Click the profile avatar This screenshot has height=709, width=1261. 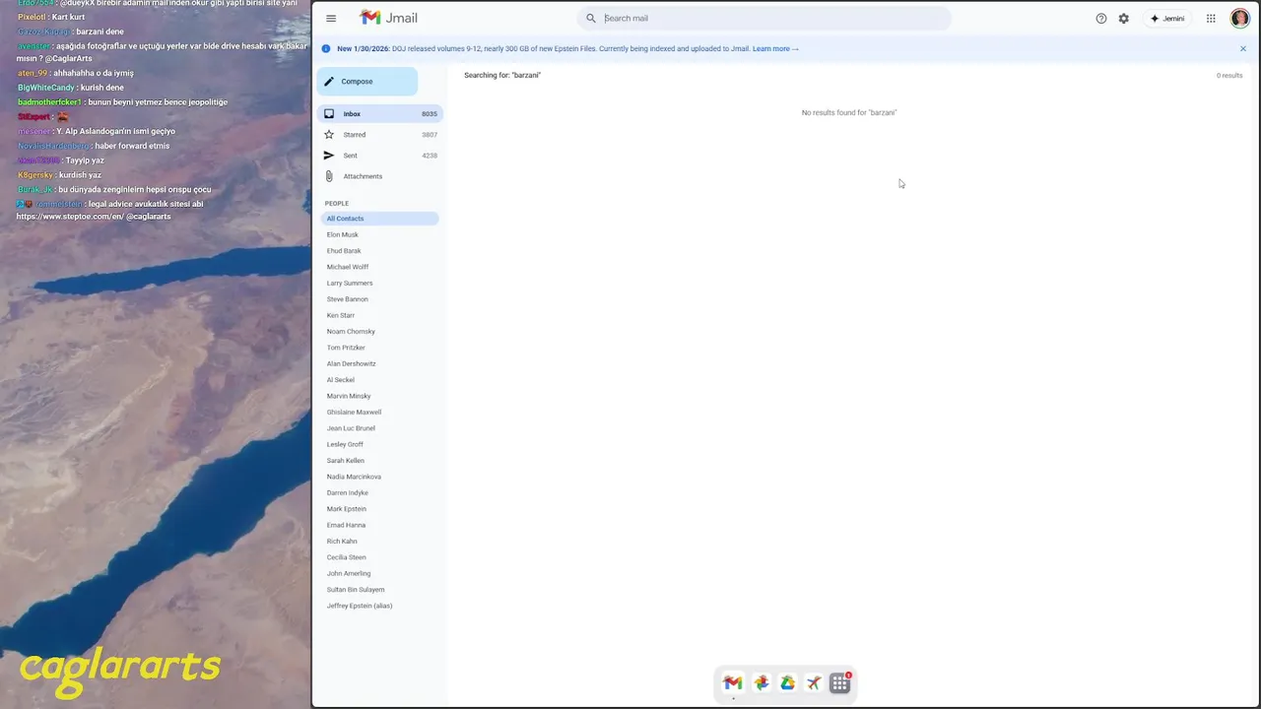tap(1240, 18)
